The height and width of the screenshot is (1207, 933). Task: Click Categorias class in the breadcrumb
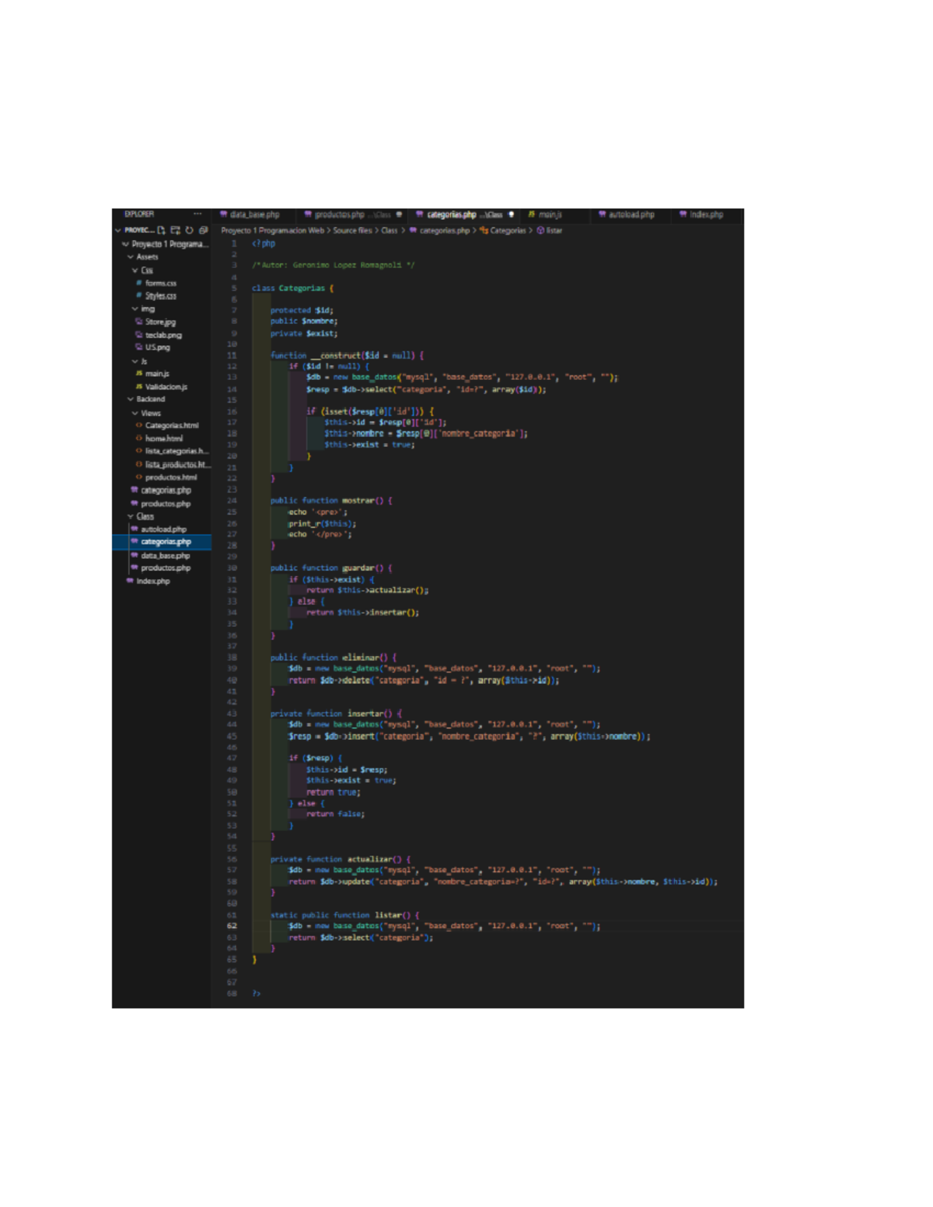(508, 231)
